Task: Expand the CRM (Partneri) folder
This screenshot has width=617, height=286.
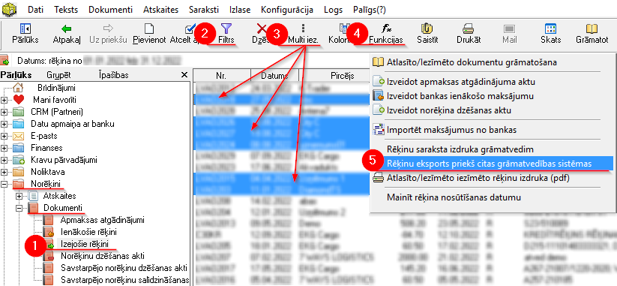Action: point(4,113)
